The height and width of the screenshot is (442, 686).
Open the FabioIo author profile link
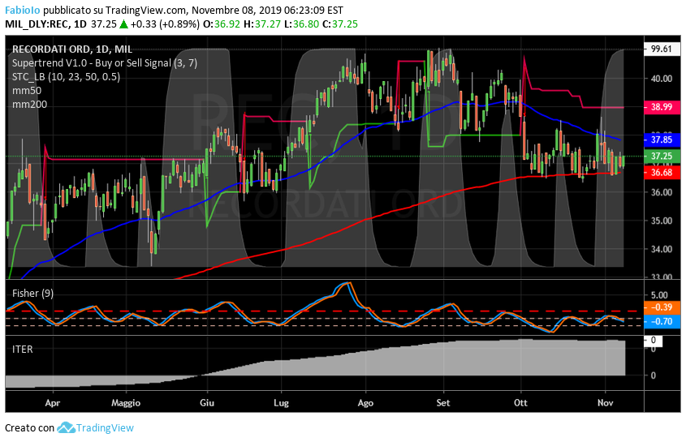pyautogui.click(x=22, y=11)
